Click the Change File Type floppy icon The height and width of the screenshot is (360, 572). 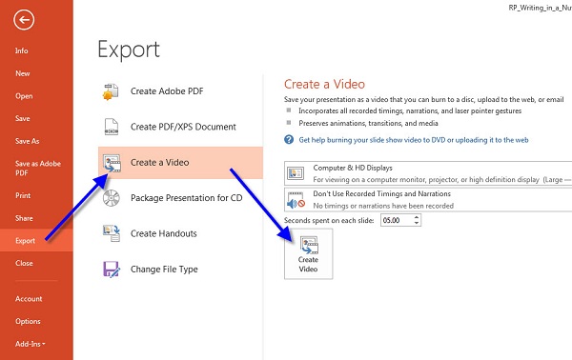[112, 270]
